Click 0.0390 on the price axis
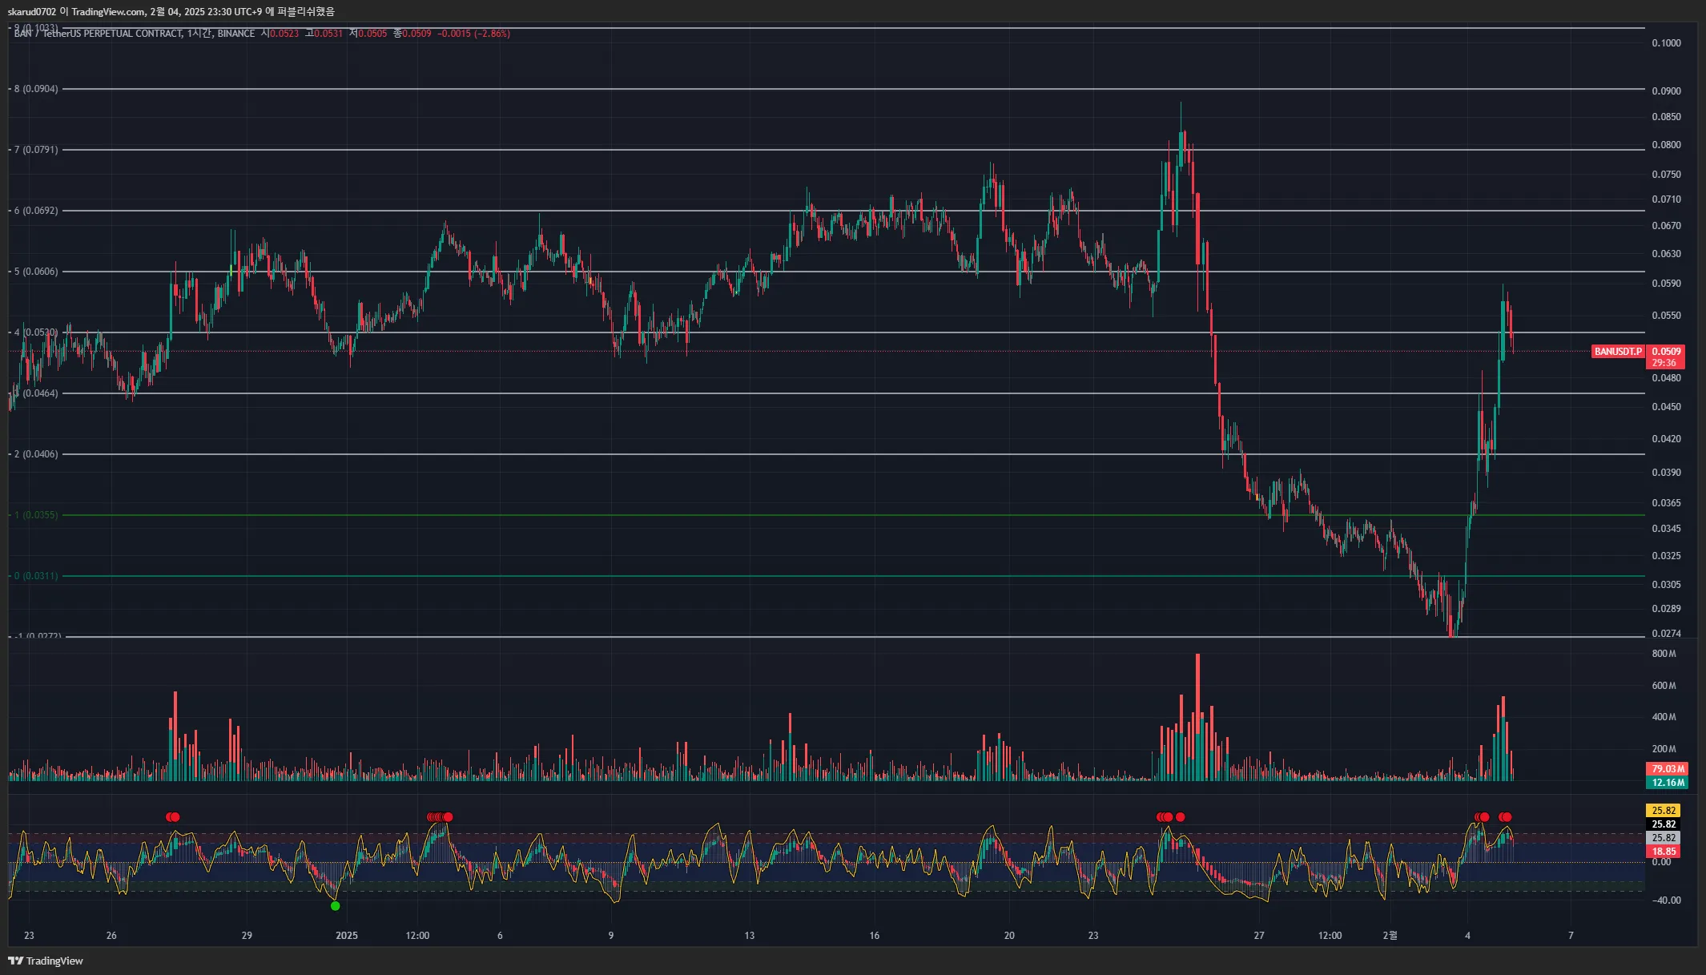Image resolution: width=1706 pixels, height=975 pixels. click(1666, 473)
